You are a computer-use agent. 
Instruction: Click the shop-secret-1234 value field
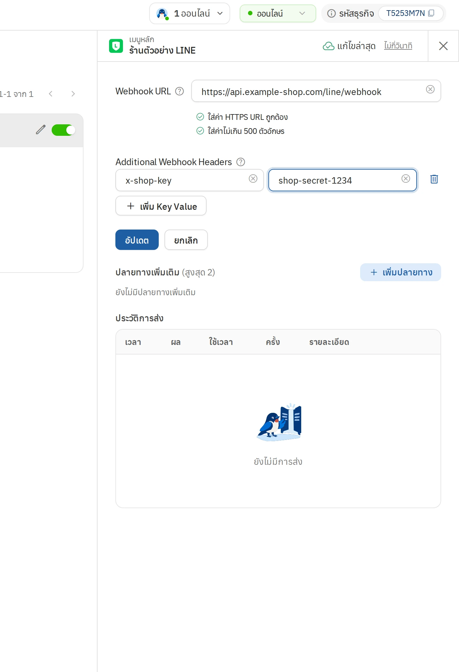coord(342,180)
